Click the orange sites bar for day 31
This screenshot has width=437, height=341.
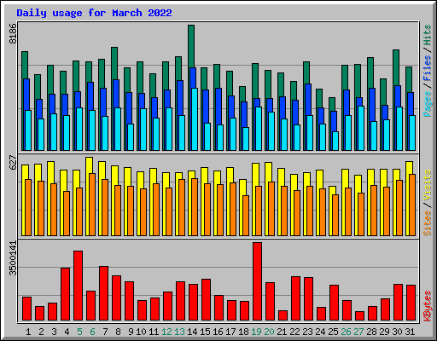click(x=412, y=205)
